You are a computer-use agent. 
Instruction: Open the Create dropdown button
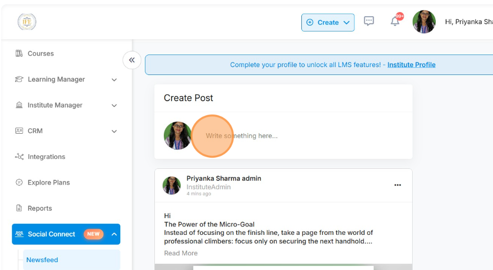tap(328, 23)
